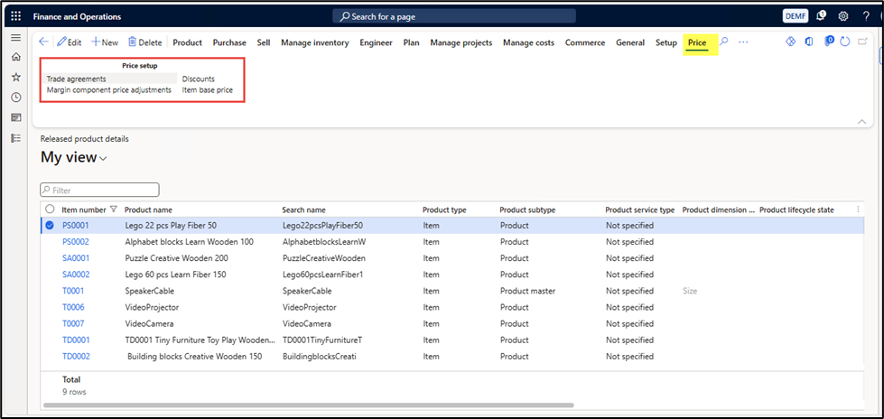
Task: Open item PS0001 link
Action: tap(76, 226)
